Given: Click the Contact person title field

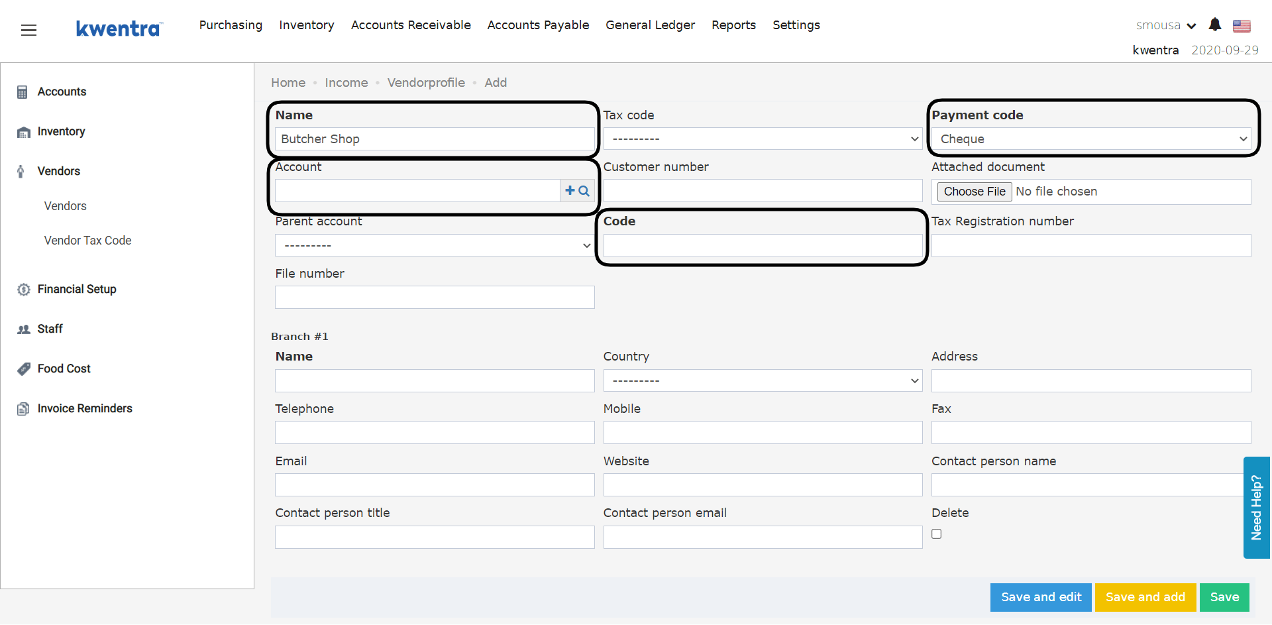Looking at the screenshot, I should click(435, 537).
